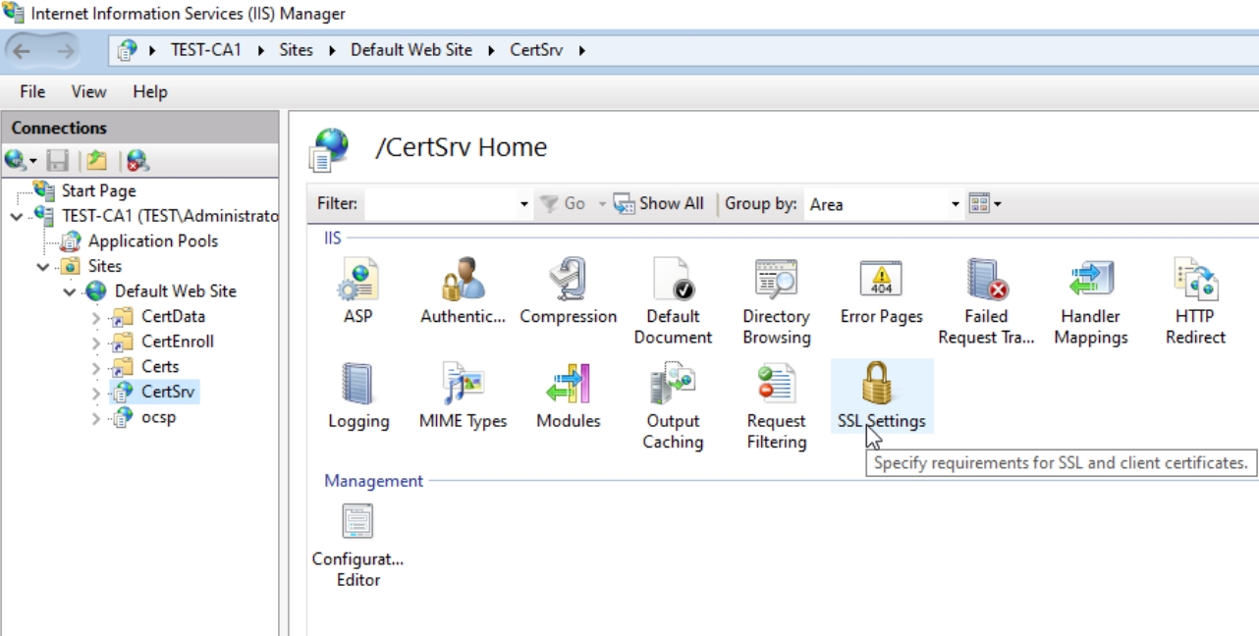Click the Show All button
The width and height of the screenshot is (1259, 636).
(x=659, y=204)
